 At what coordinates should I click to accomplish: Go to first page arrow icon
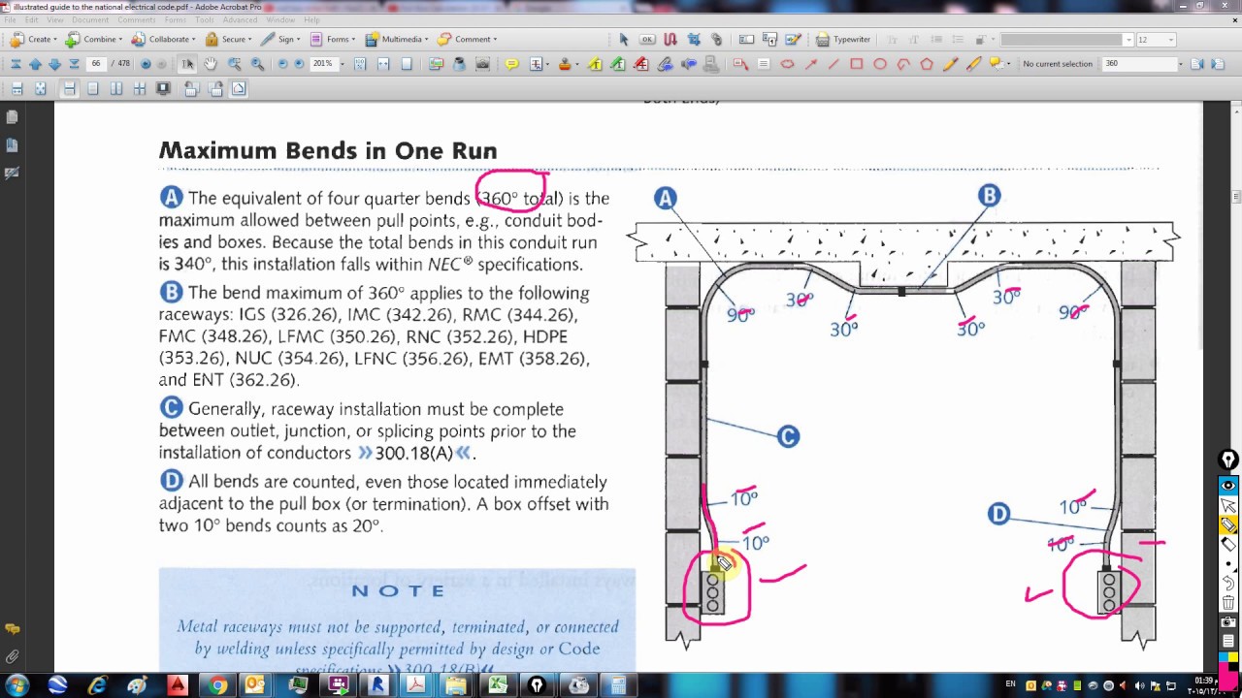(x=16, y=64)
